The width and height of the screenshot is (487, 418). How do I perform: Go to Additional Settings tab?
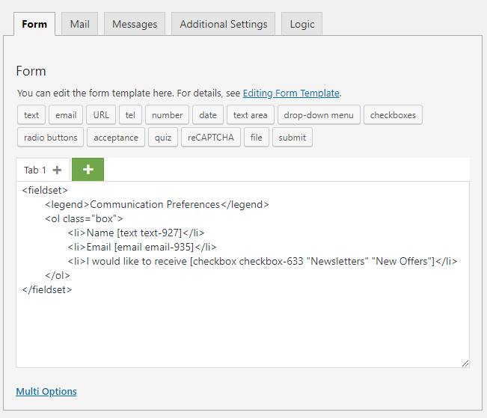tap(223, 24)
